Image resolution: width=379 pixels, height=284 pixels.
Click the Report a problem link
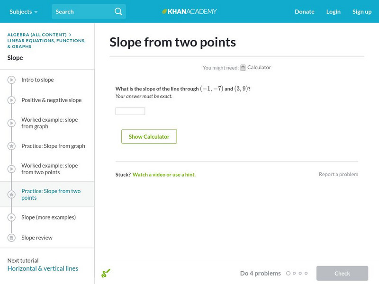point(338,174)
